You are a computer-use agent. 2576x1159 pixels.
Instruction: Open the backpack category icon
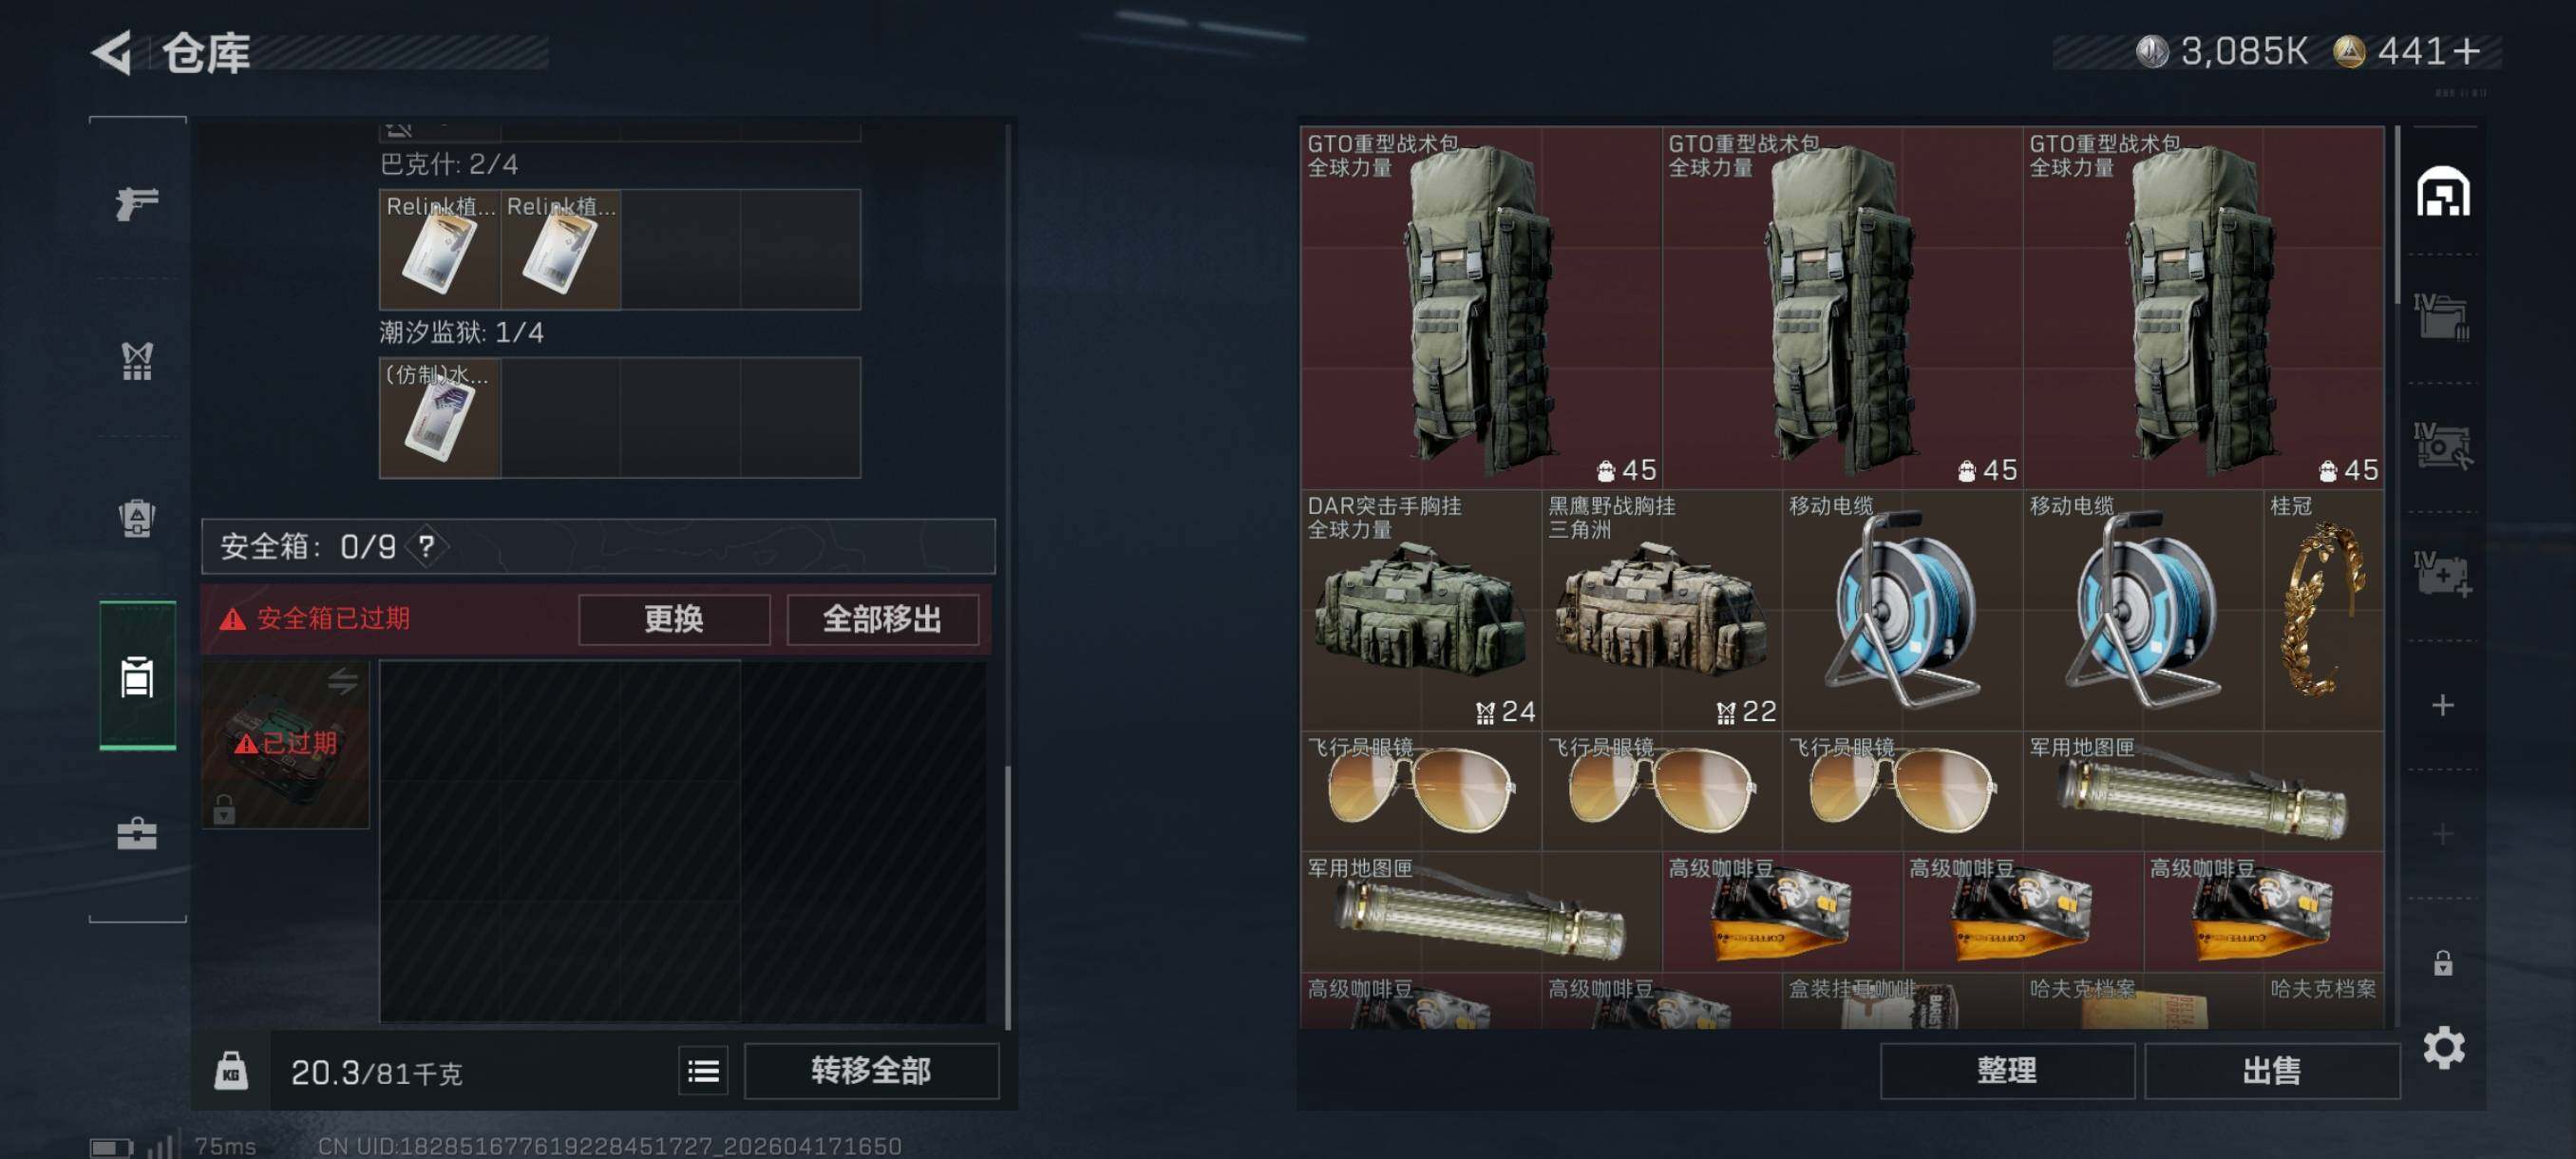pos(137,518)
